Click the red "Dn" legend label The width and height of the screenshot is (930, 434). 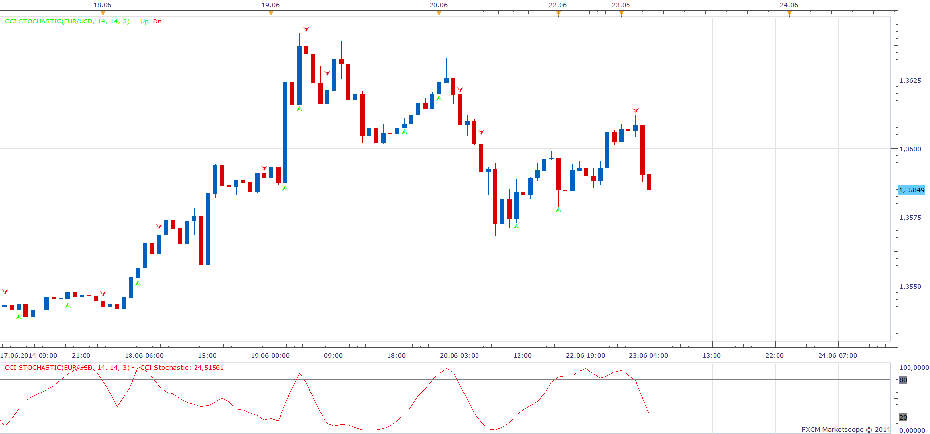point(157,21)
